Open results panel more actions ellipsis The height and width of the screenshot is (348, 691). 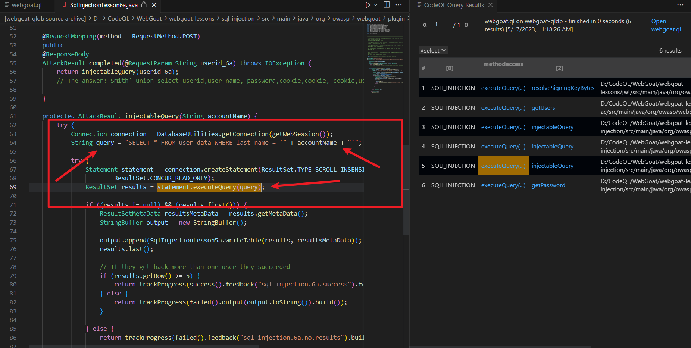click(x=680, y=5)
